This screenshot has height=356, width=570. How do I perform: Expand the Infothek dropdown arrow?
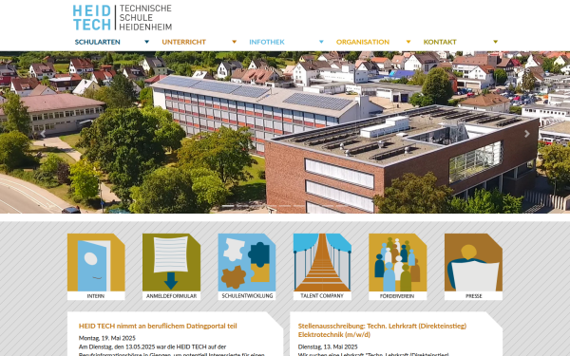coord(321,42)
